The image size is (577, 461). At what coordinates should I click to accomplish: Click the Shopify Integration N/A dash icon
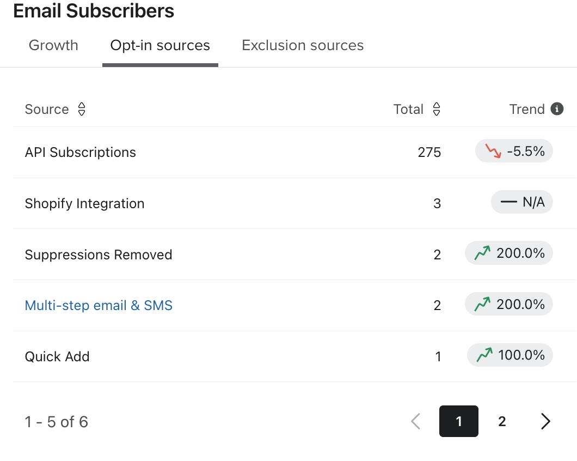click(x=508, y=203)
